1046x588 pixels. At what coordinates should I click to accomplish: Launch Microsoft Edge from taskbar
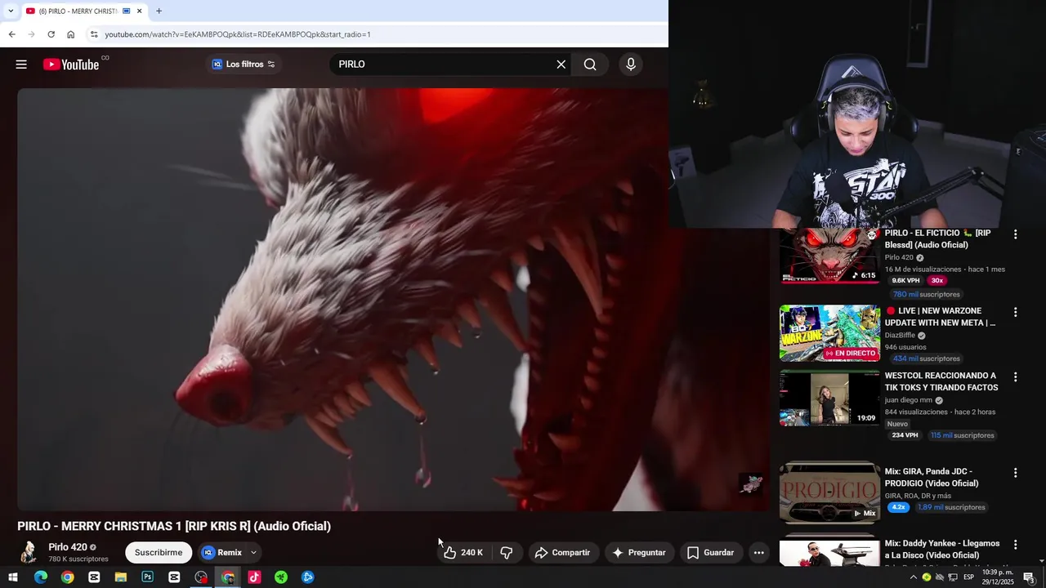pos(41,577)
